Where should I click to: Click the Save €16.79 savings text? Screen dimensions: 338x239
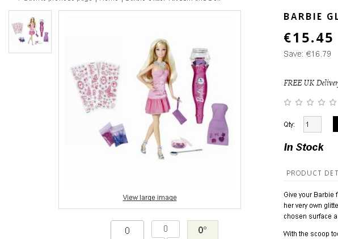coord(307,54)
